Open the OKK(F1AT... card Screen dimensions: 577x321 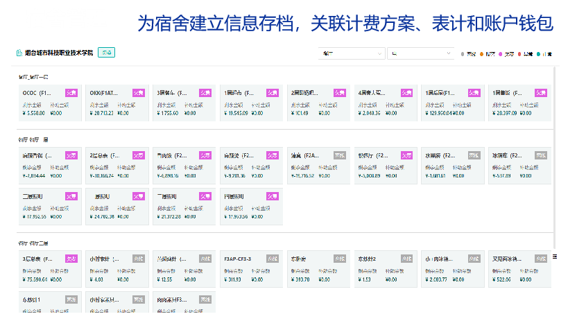click(117, 103)
